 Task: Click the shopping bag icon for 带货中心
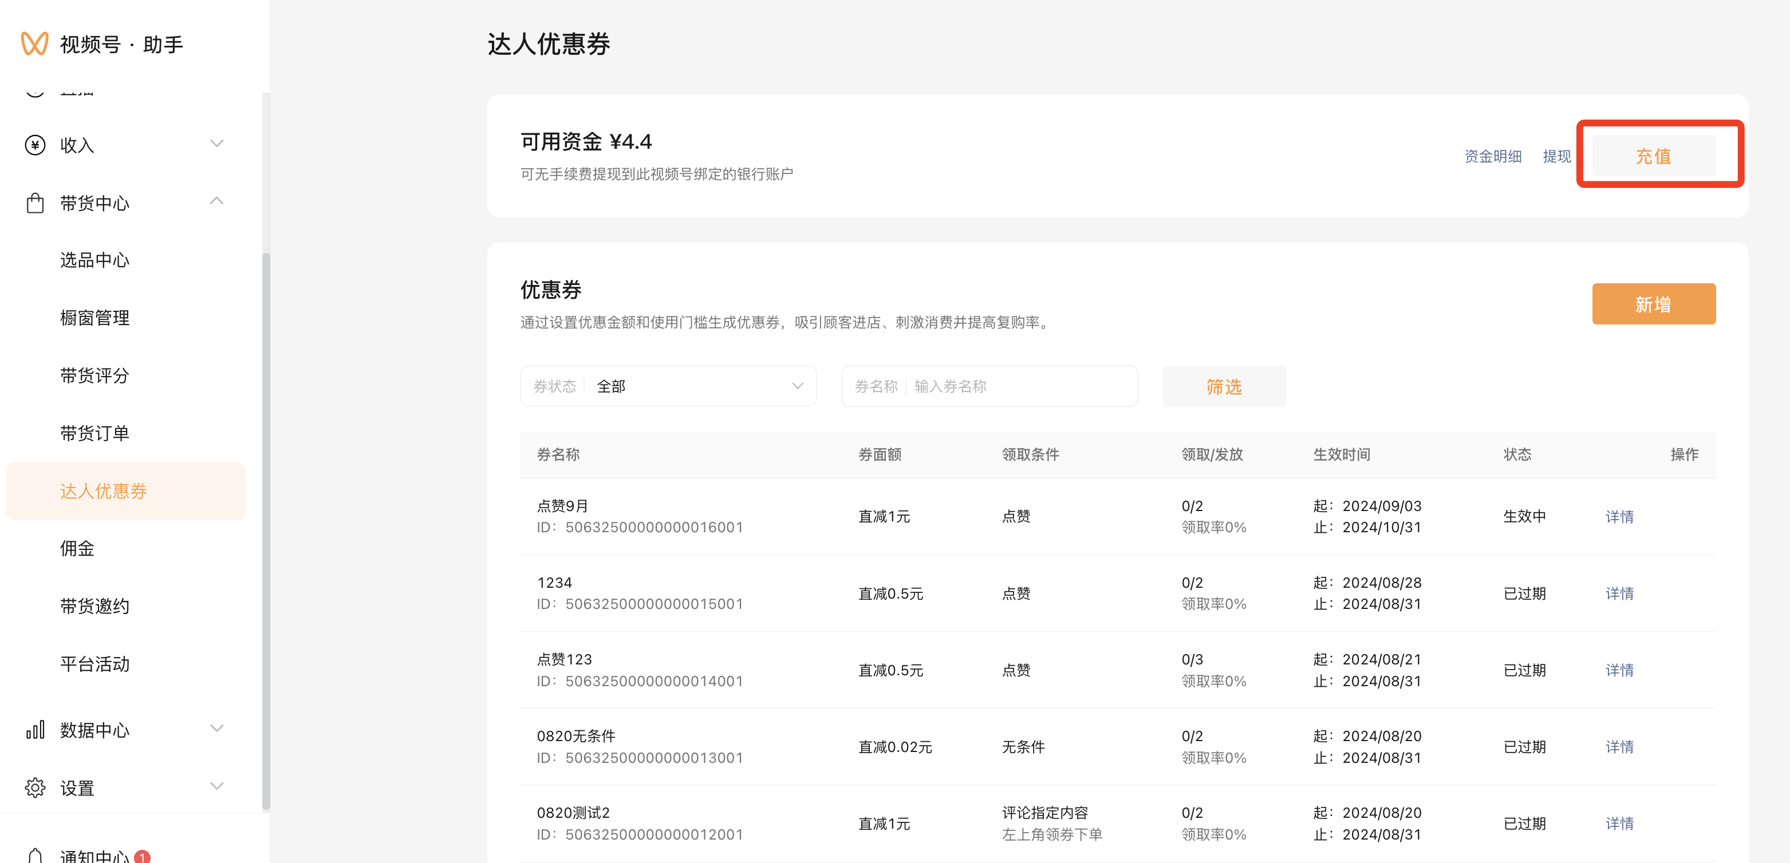tap(35, 203)
